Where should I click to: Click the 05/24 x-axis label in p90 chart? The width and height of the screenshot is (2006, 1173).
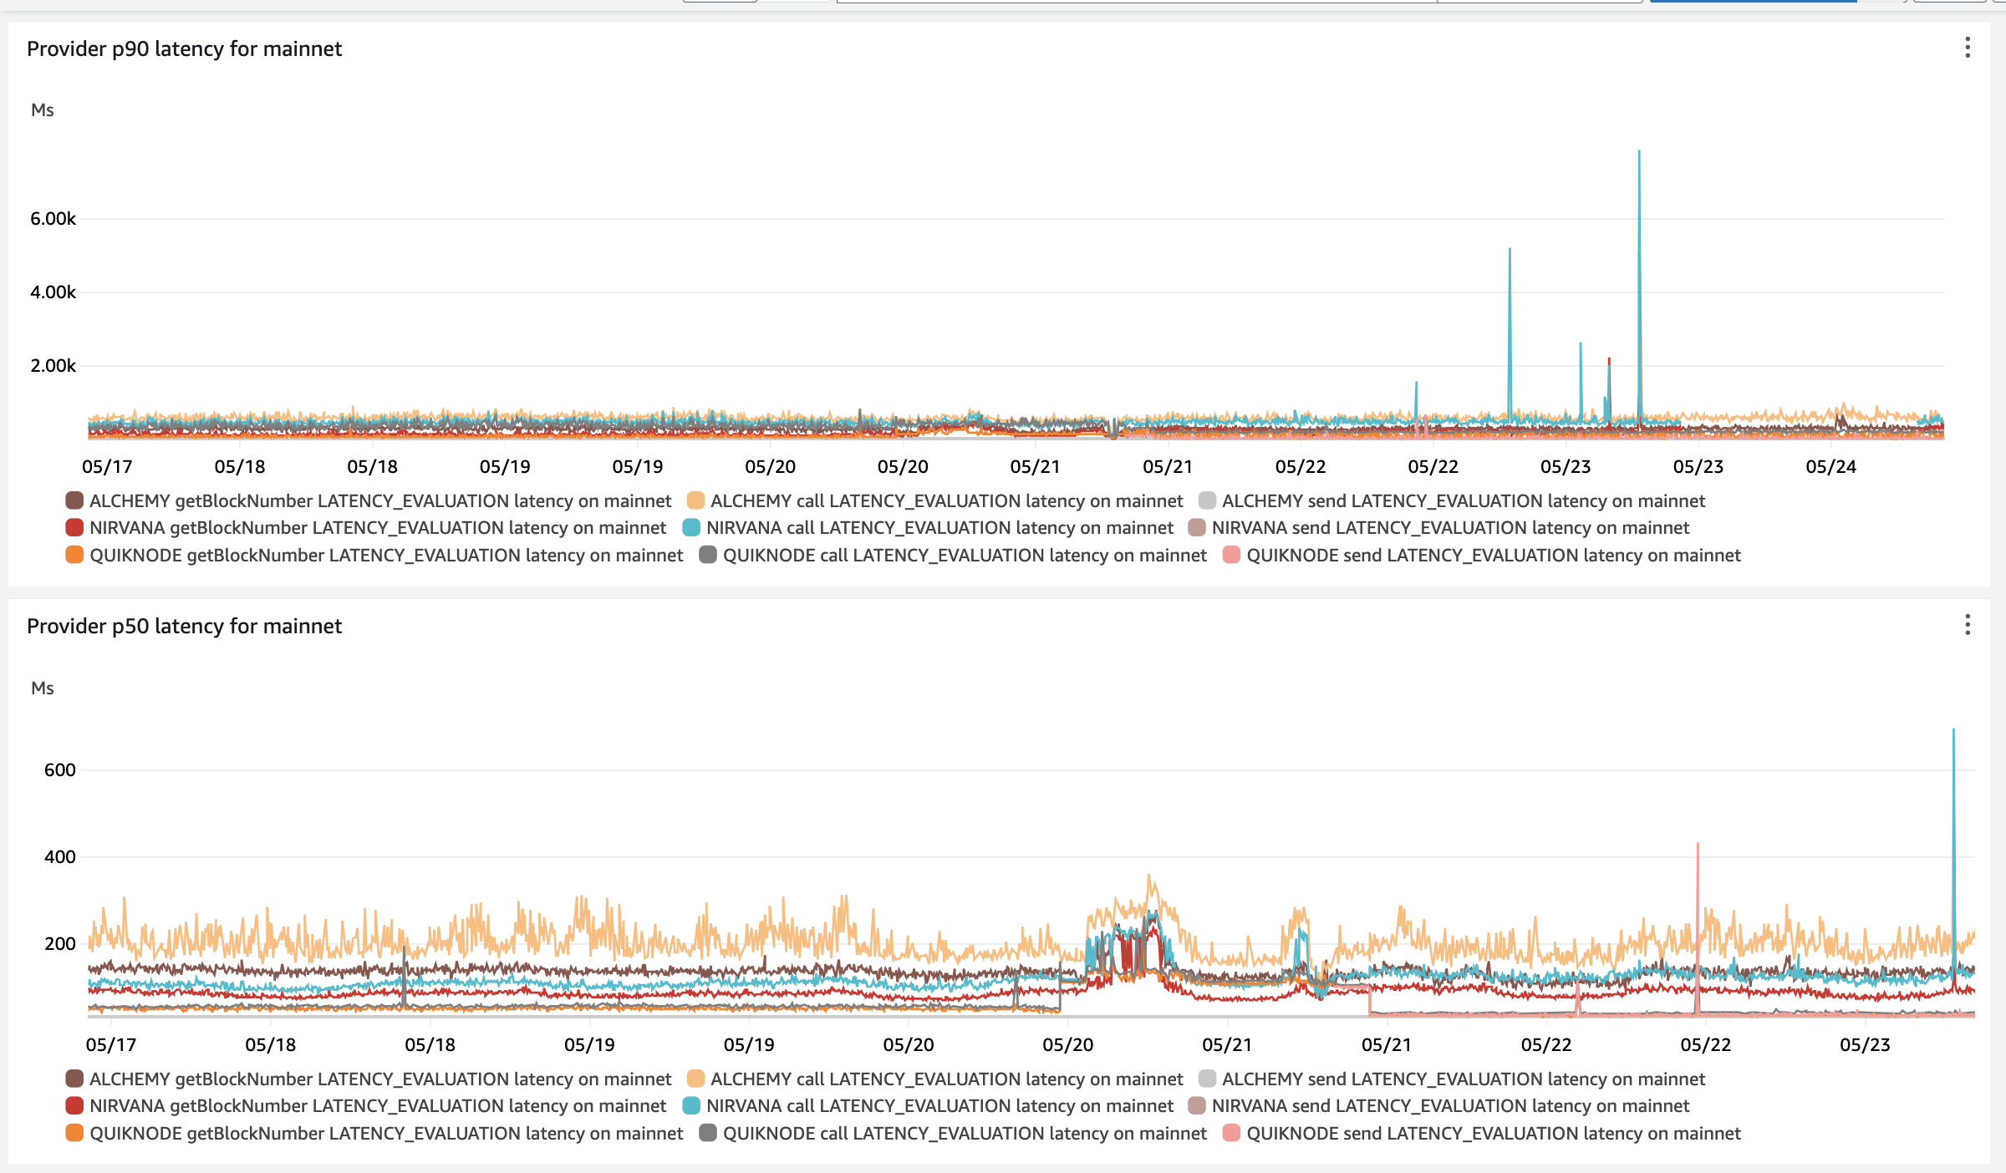(1830, 466)
